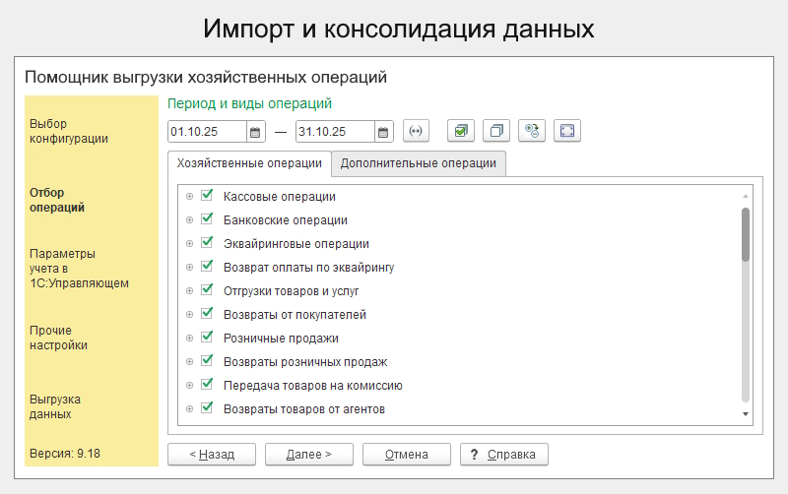Uncheck the Кассовые операции checkbox
This screenshot has width=788, height=494.
(x=207, y=196)
